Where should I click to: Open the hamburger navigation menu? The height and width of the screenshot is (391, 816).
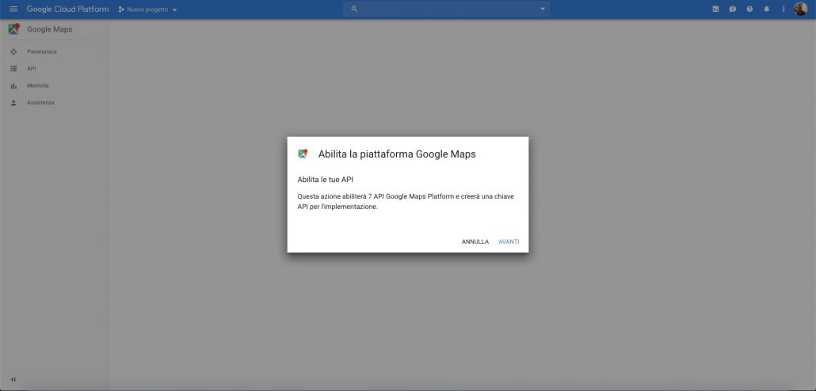tap(13, 9)
